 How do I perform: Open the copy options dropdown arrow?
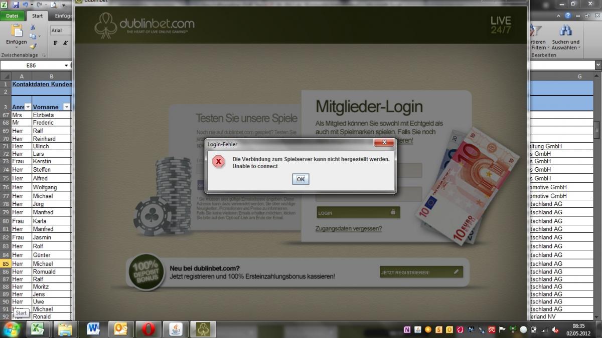[40, 37]
